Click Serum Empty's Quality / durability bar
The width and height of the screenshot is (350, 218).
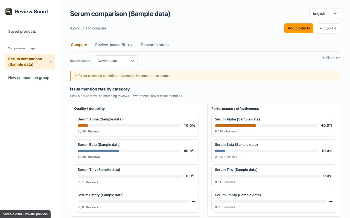(133, 201)
